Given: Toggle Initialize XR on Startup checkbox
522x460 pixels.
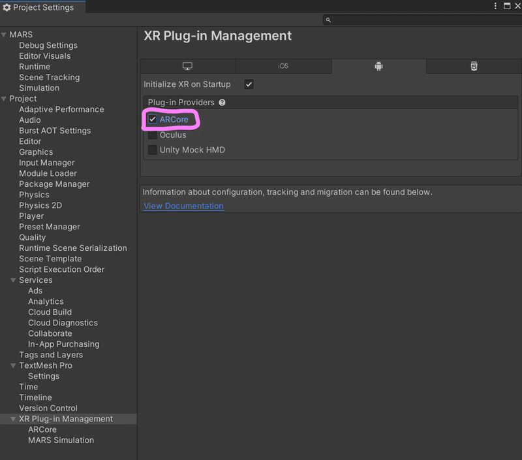Looking at the screenshot, I should (249, 84).
